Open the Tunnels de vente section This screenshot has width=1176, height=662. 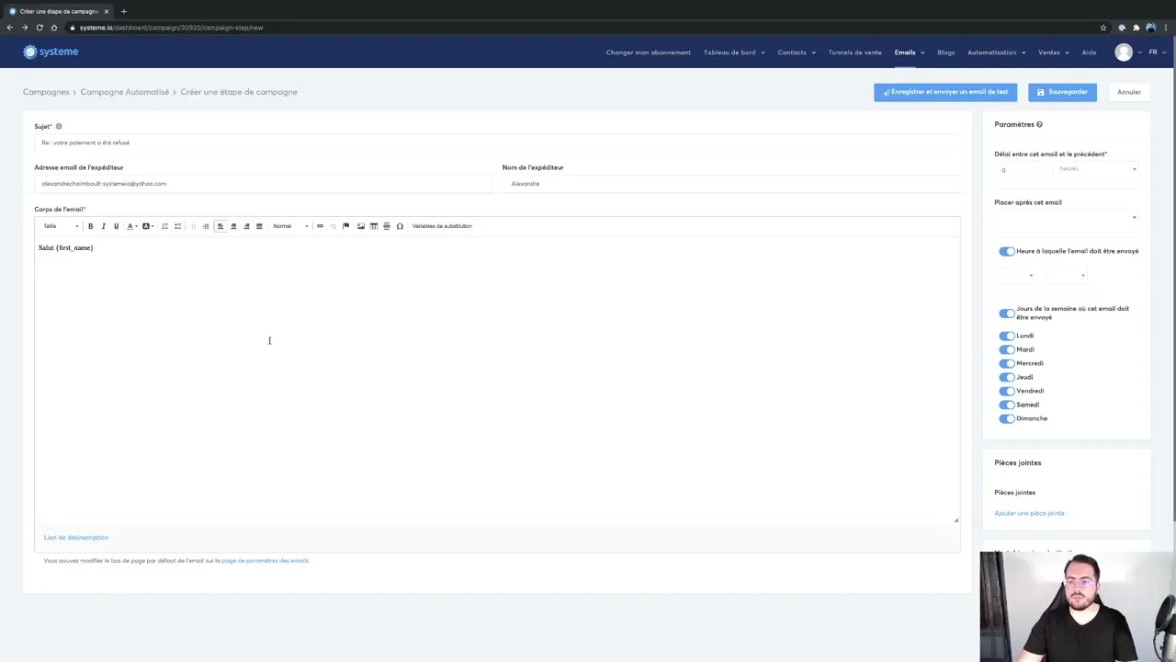(x=854, y=52)
